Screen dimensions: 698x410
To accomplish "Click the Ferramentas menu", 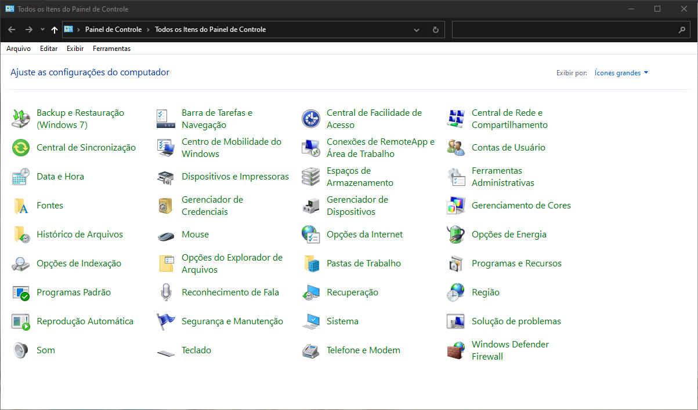I will tap(111, 48).
